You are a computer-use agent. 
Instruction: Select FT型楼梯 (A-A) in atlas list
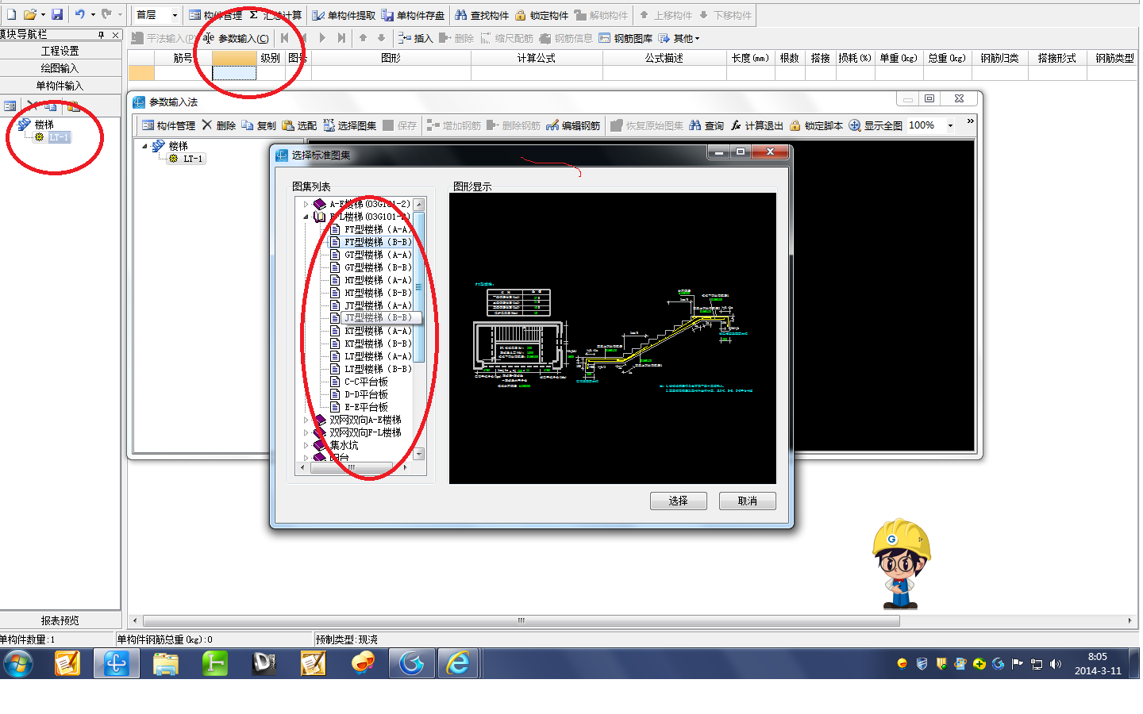(378, 229)
